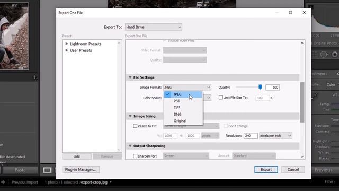The image size is (339, 191).
Task: Open the Image Format combo box
Action: [x=187, y=87]
